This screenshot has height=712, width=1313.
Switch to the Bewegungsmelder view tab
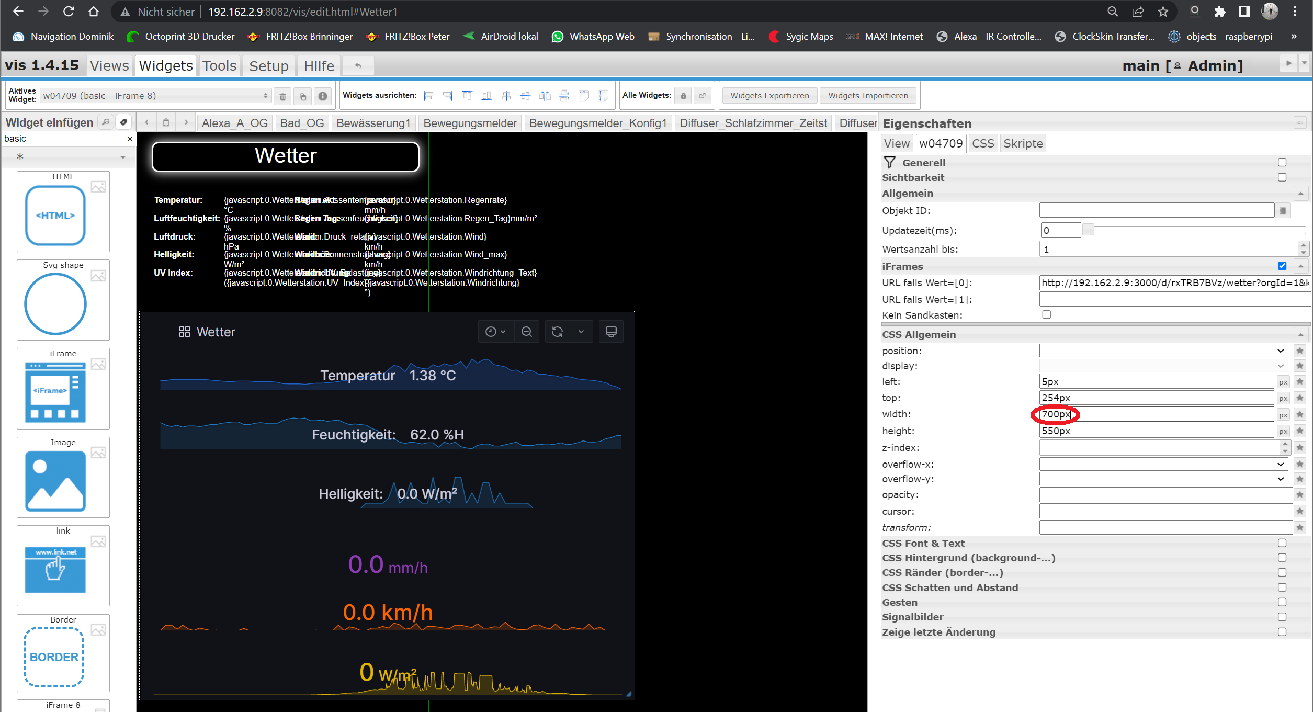[470, 123]
